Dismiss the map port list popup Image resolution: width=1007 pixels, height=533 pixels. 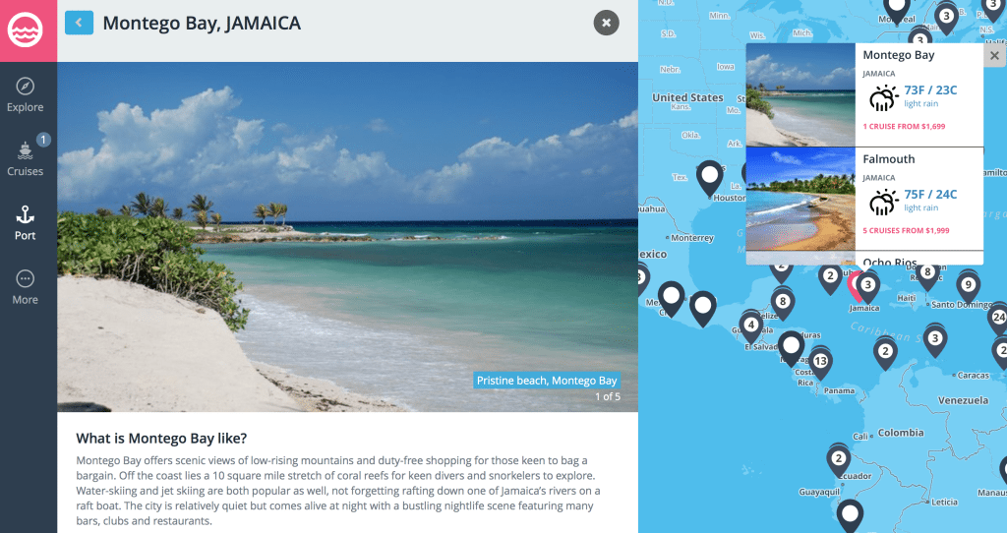pos(994,55)
